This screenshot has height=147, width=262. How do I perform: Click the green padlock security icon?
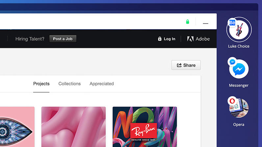pyautogui.click(x=188, y=22)
